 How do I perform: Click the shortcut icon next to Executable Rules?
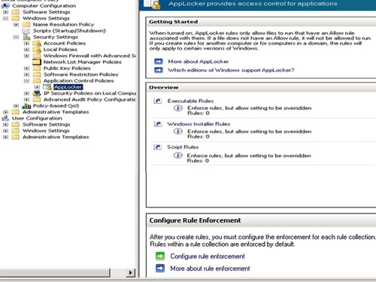(158, 101)
